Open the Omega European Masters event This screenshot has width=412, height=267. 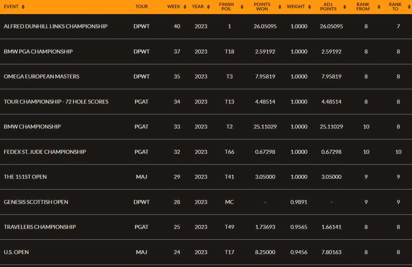41,77
